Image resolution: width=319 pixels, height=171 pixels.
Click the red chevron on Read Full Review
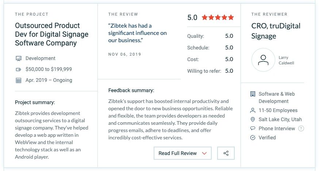coord(204,153)
